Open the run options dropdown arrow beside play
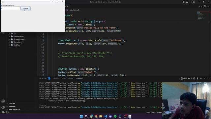211x119 pixels. click(x=201, y=6)
